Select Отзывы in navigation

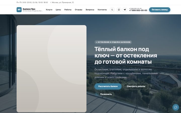click(78, 10)
